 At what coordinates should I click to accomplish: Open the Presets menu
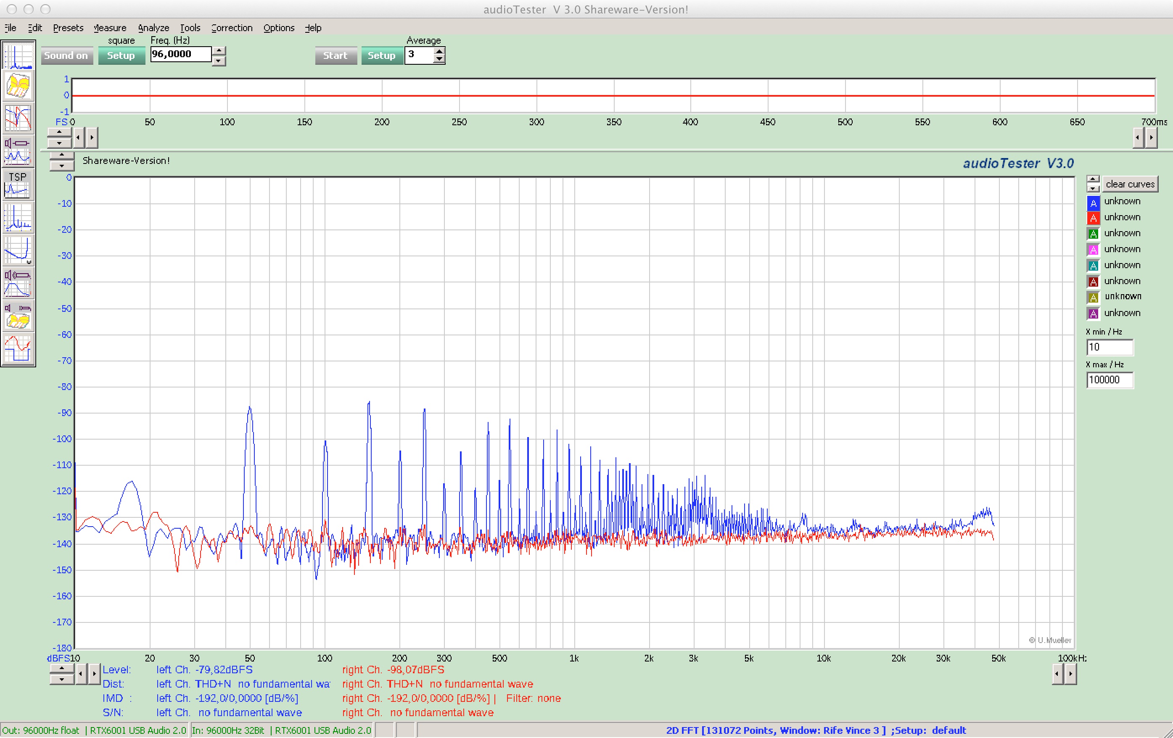click(68, 28)
